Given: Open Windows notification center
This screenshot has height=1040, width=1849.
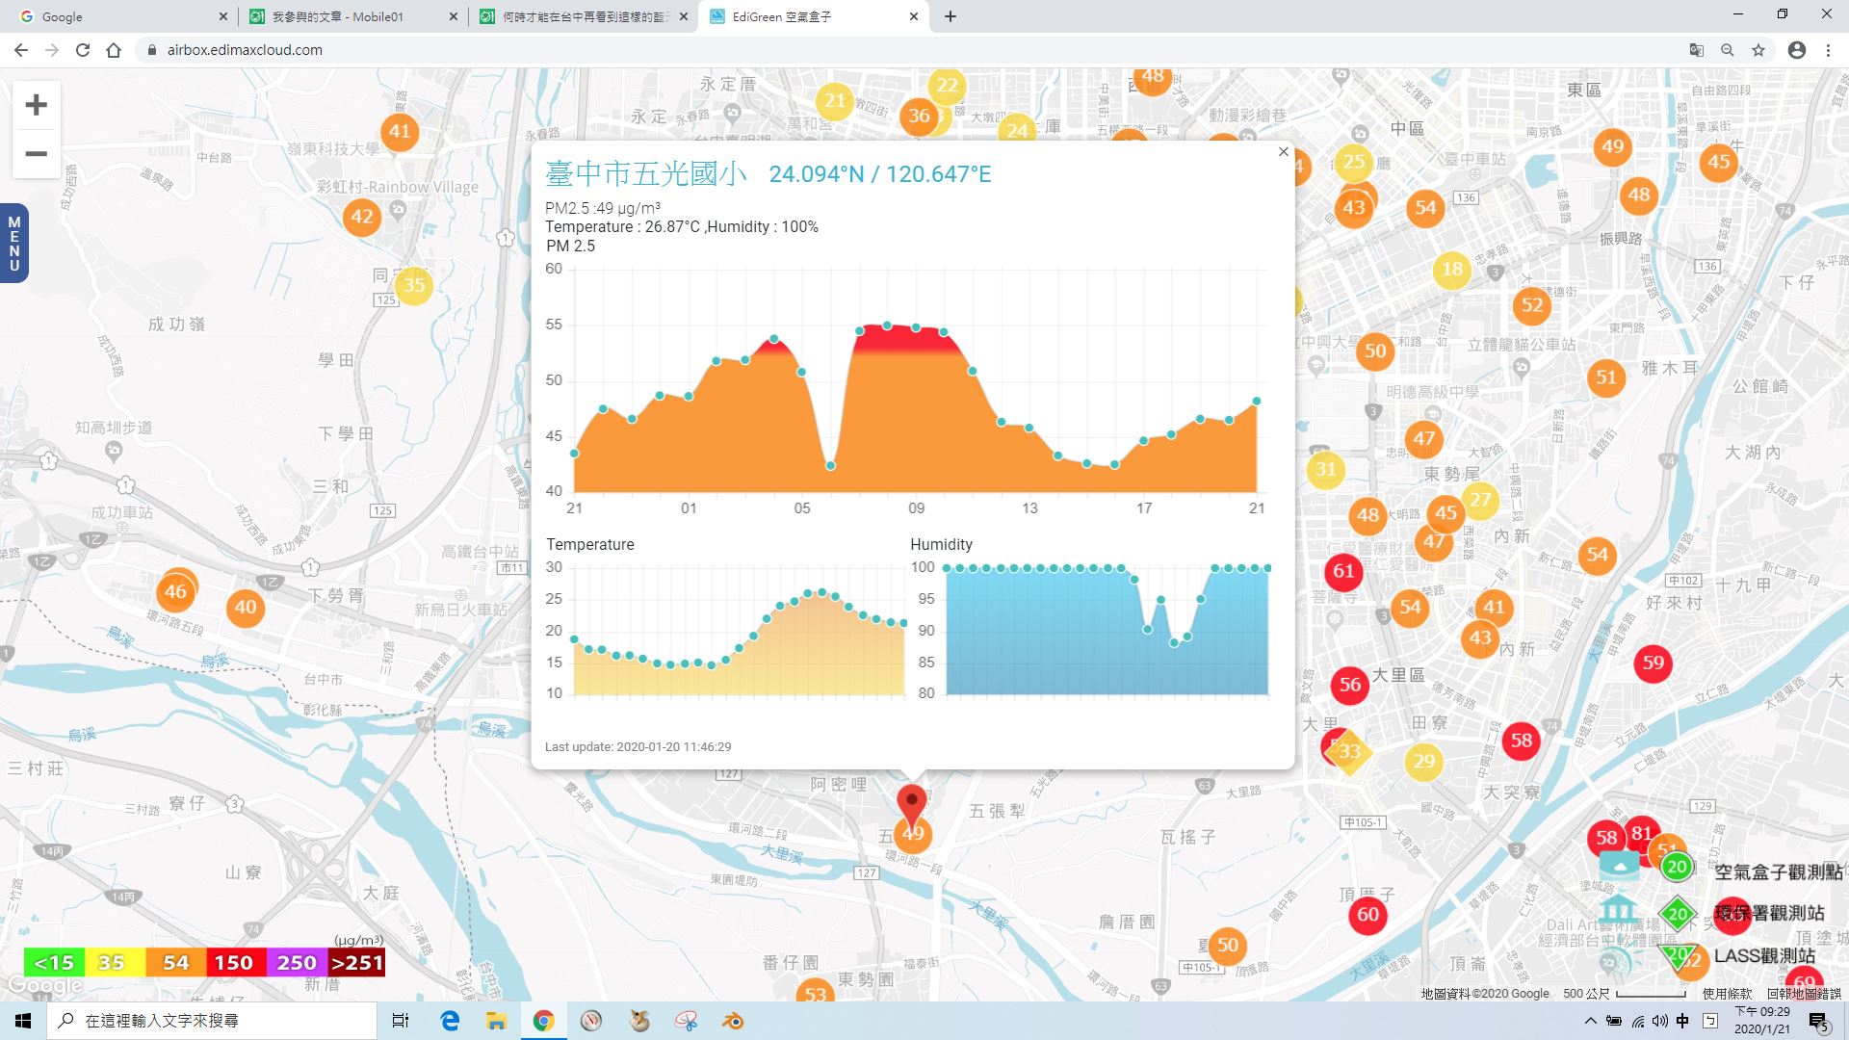Looking at the screenshot, I should click(x=1818, y=1022).
